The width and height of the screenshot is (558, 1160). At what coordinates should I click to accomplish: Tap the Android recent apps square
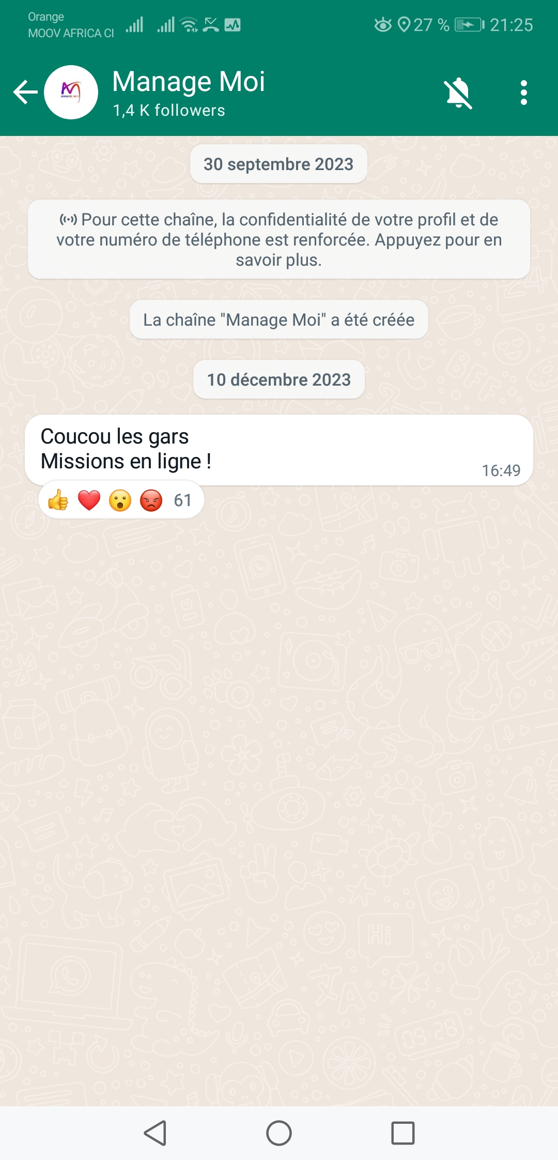[x=403, y=1133]
